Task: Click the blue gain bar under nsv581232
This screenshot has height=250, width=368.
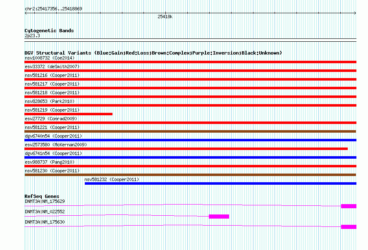Action: coord(221,183)
